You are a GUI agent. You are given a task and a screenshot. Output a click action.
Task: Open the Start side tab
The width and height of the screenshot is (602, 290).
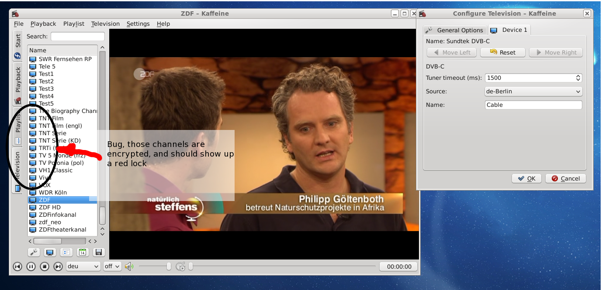[x=18, y=46]
